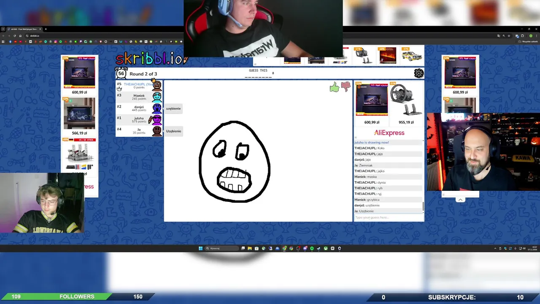The image size is (540, 304).
Task: Click the skribbl.io logo
Action: (x=151, y=58)
